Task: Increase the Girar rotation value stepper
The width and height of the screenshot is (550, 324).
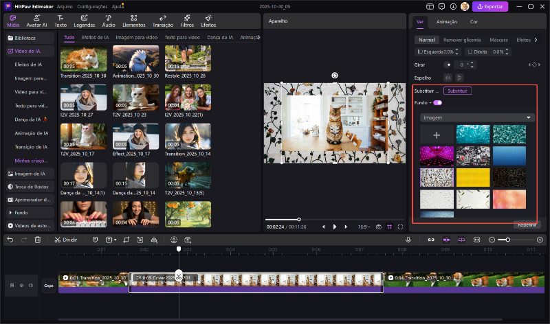Action: [472, 63]
